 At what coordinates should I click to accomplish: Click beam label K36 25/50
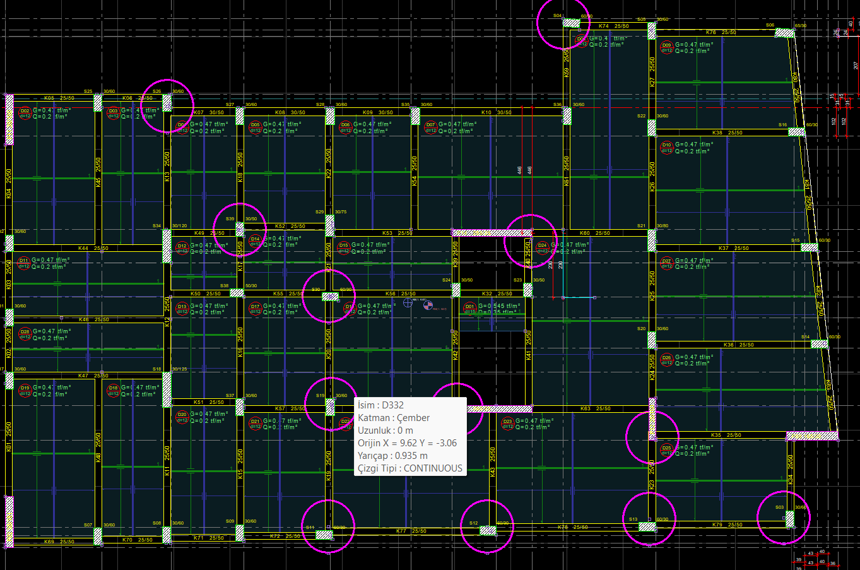(x=739, y=345)
